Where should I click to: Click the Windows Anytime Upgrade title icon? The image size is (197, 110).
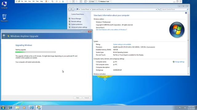(8, 36)
